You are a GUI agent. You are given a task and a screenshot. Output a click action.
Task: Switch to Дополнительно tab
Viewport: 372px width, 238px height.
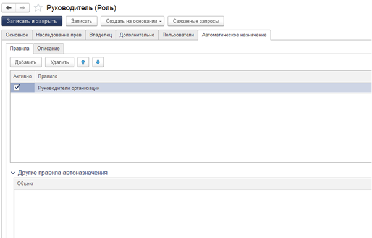coord(137,35)
